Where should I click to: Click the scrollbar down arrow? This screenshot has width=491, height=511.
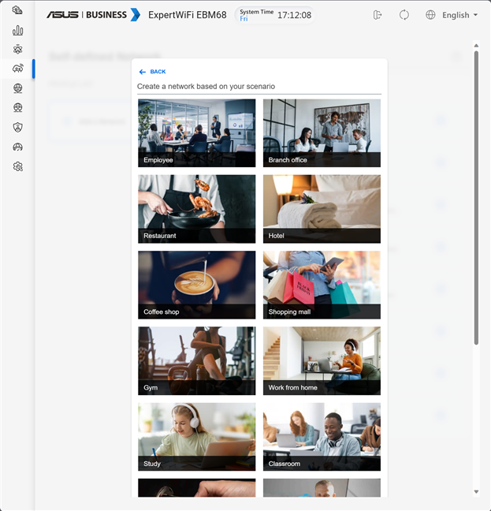[x=476, y=492]
